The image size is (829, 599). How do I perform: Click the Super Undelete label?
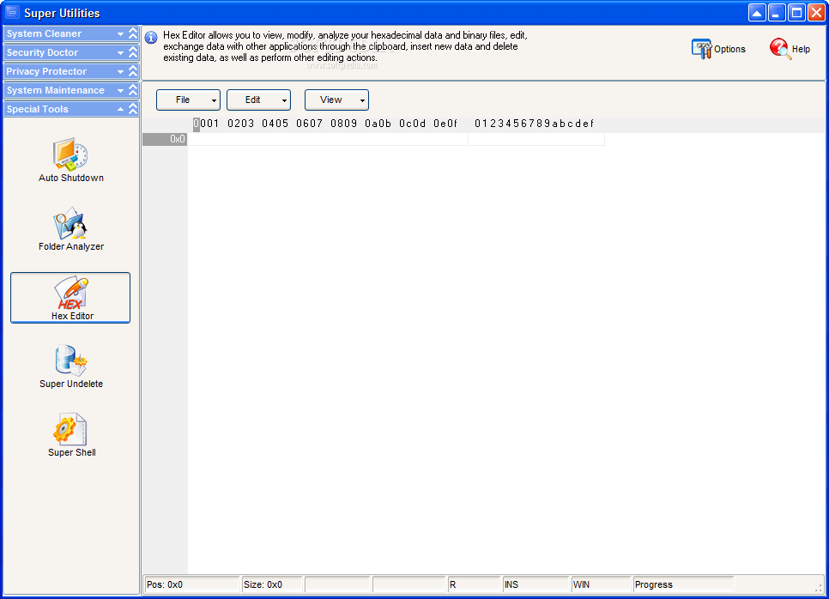pos(71,384)
